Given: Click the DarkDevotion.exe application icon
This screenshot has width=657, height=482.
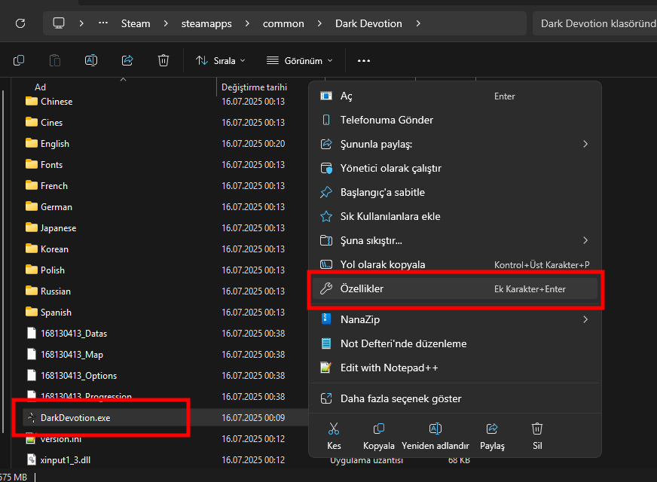Looking at the screenshot, I should click(32, 417).
